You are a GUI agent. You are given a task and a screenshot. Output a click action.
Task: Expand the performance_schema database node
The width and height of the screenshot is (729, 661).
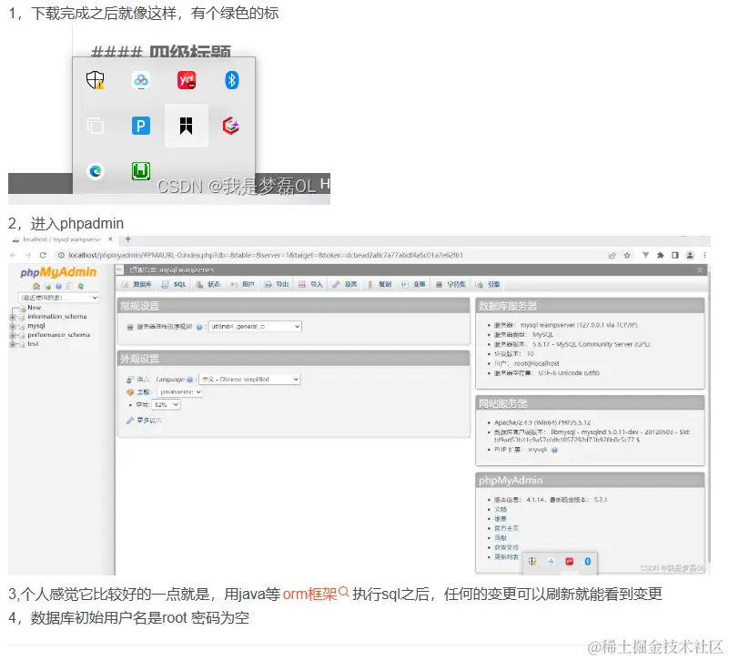pos(13,335)
